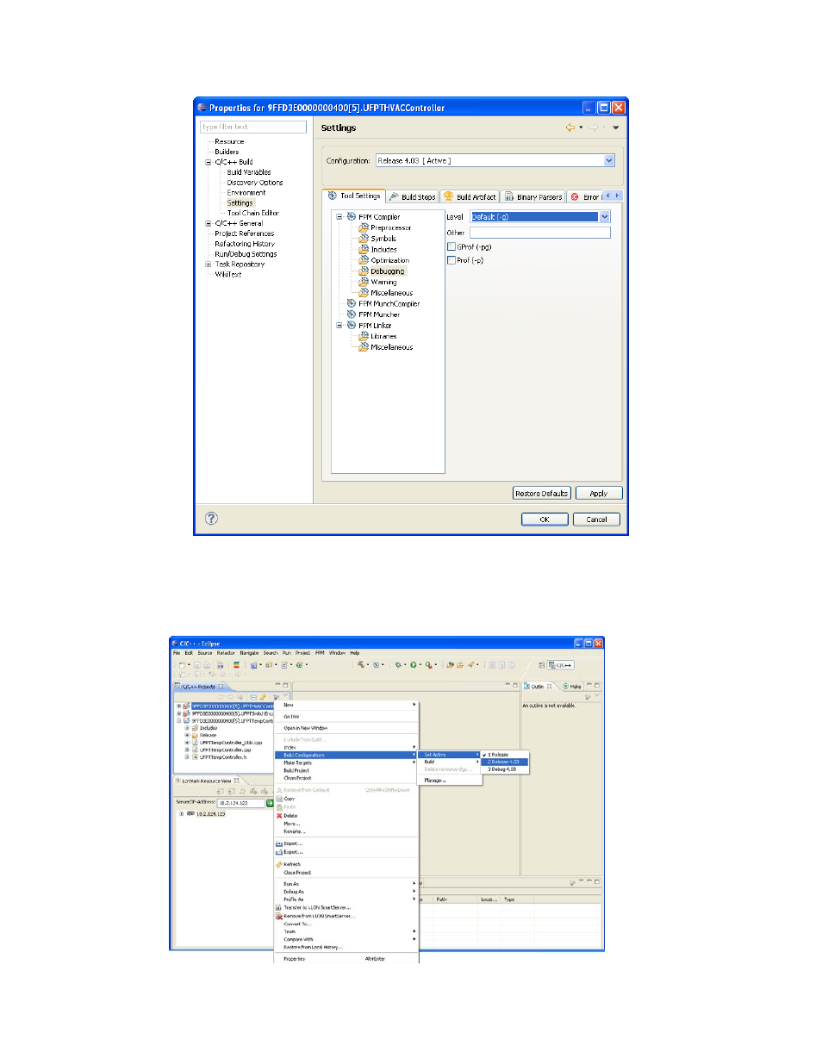Viewport: 822px width, 1064px height.
Task: Click the green go button next to Server/IP-Address
Action: 270,803
